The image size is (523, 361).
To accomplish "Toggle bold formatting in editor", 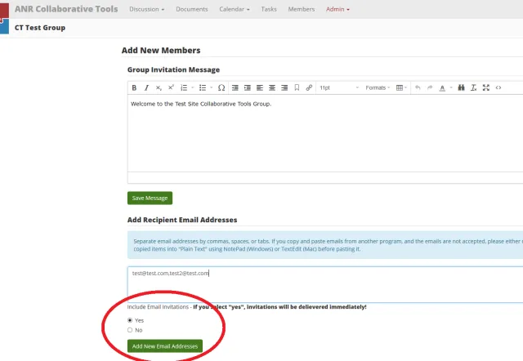I will pyautogui.click(x=135, y=87).
